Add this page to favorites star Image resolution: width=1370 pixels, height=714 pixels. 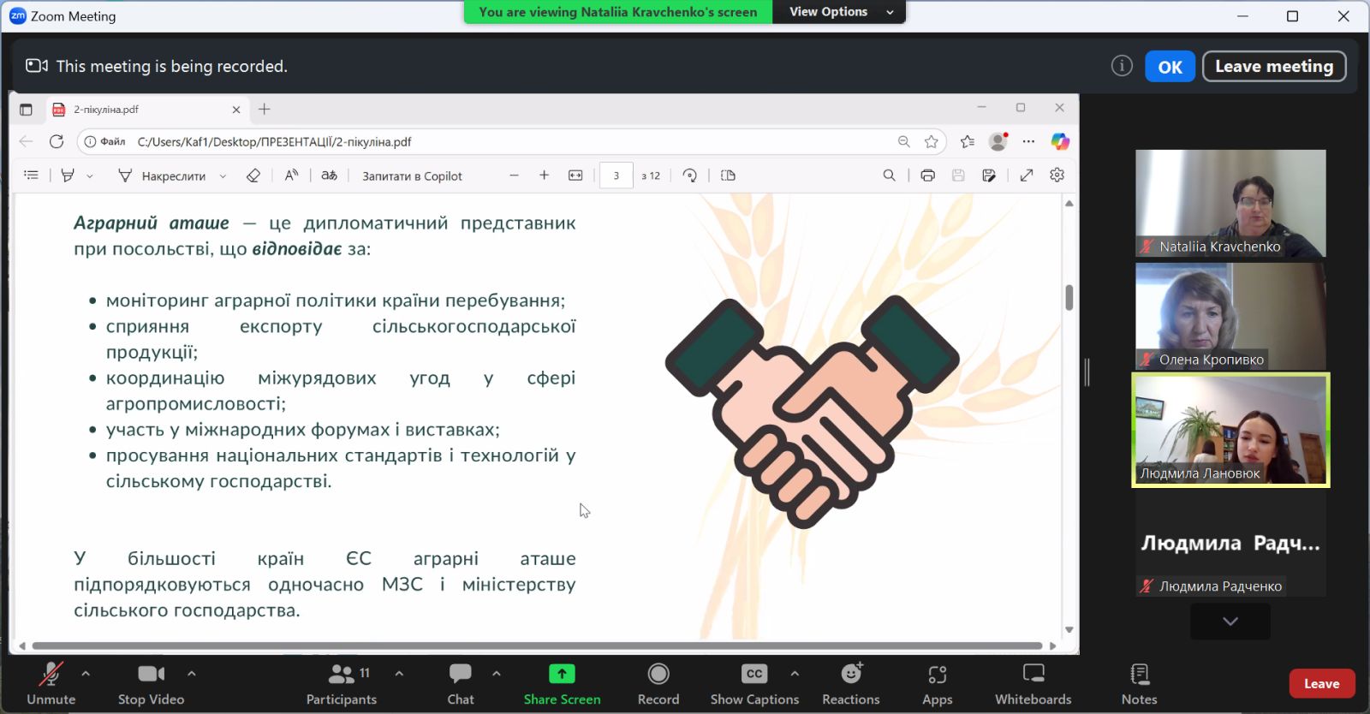[x=932, y=142]
